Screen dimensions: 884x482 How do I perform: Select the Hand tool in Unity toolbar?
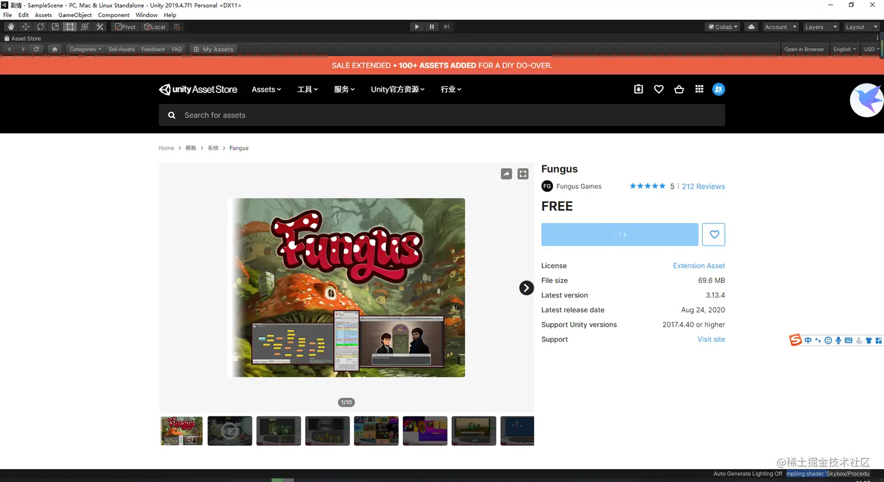(11, 27)
